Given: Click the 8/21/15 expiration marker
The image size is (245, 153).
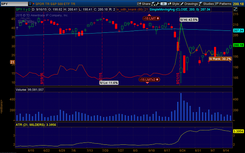Looking at the screenshot, I should 178,78.
